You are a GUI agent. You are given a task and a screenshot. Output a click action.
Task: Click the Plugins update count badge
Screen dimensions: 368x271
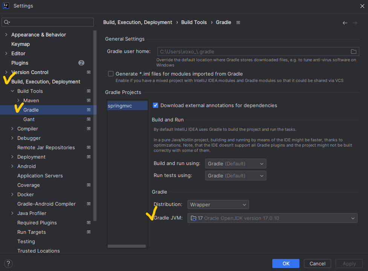[x=81, y=63]
